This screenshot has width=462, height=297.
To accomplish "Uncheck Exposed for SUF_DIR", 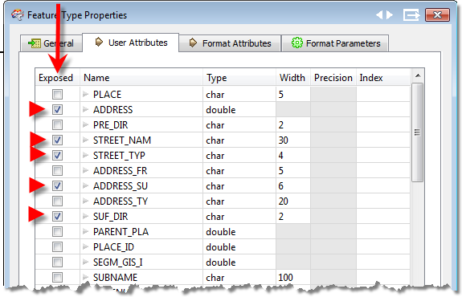I will pos(58,217).
